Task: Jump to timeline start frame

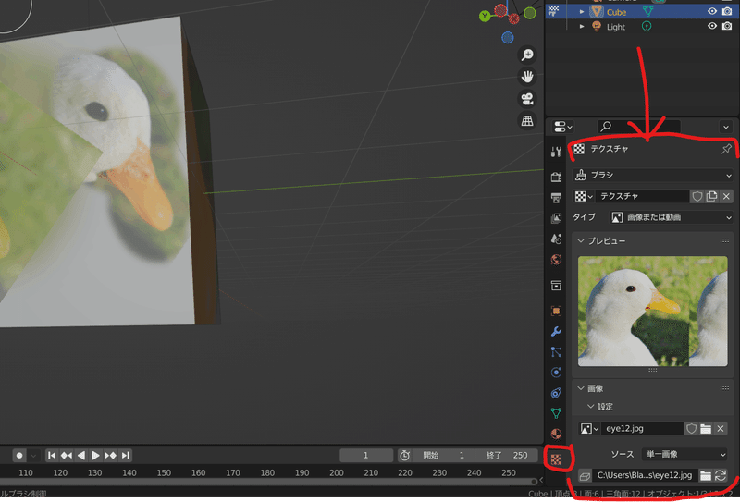Action: pos(52,455)
